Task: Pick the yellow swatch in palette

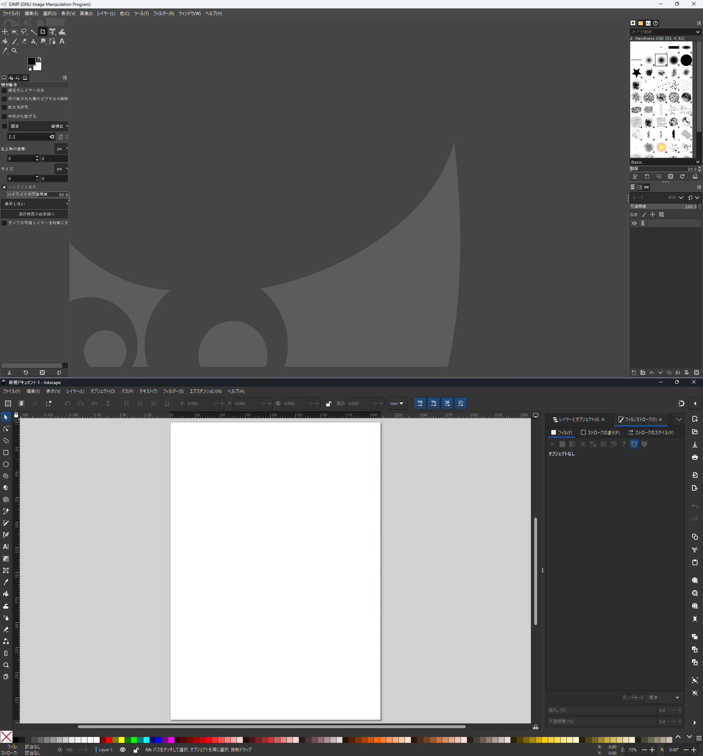Action: [121, 740]
